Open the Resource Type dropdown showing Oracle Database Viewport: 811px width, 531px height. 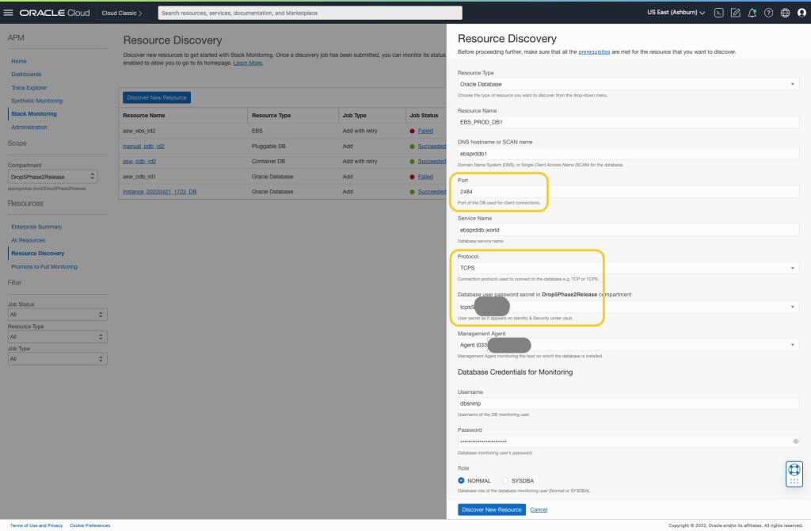click(627, 83)
